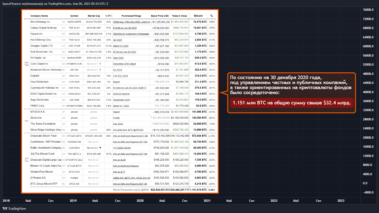Image resolution: width=379 pixels, height=213 pixels.
Task: Open 'Info on AUM' link in Grayscale Digital Large Cap row
Action: point(119,160)
